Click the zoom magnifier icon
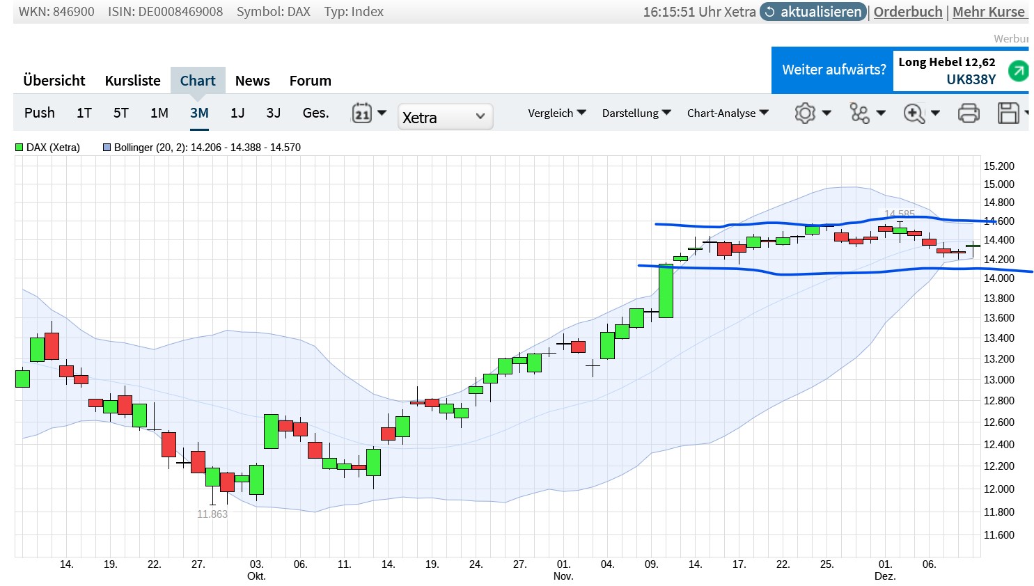Image resolution: width=1034 pixels, height=586 pixels. pyautogui.click(x=914, y=113)
